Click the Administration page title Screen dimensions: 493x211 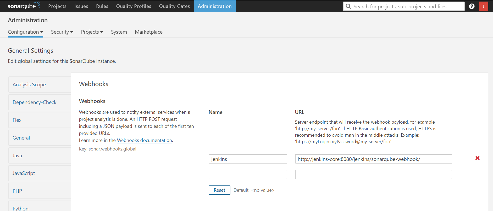pyautogui.click(x=28, y=20)
